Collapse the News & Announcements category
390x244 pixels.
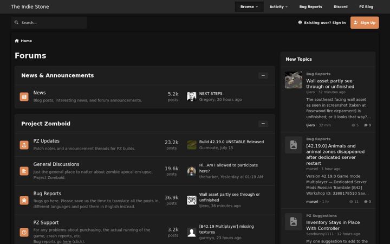point(263,75)
